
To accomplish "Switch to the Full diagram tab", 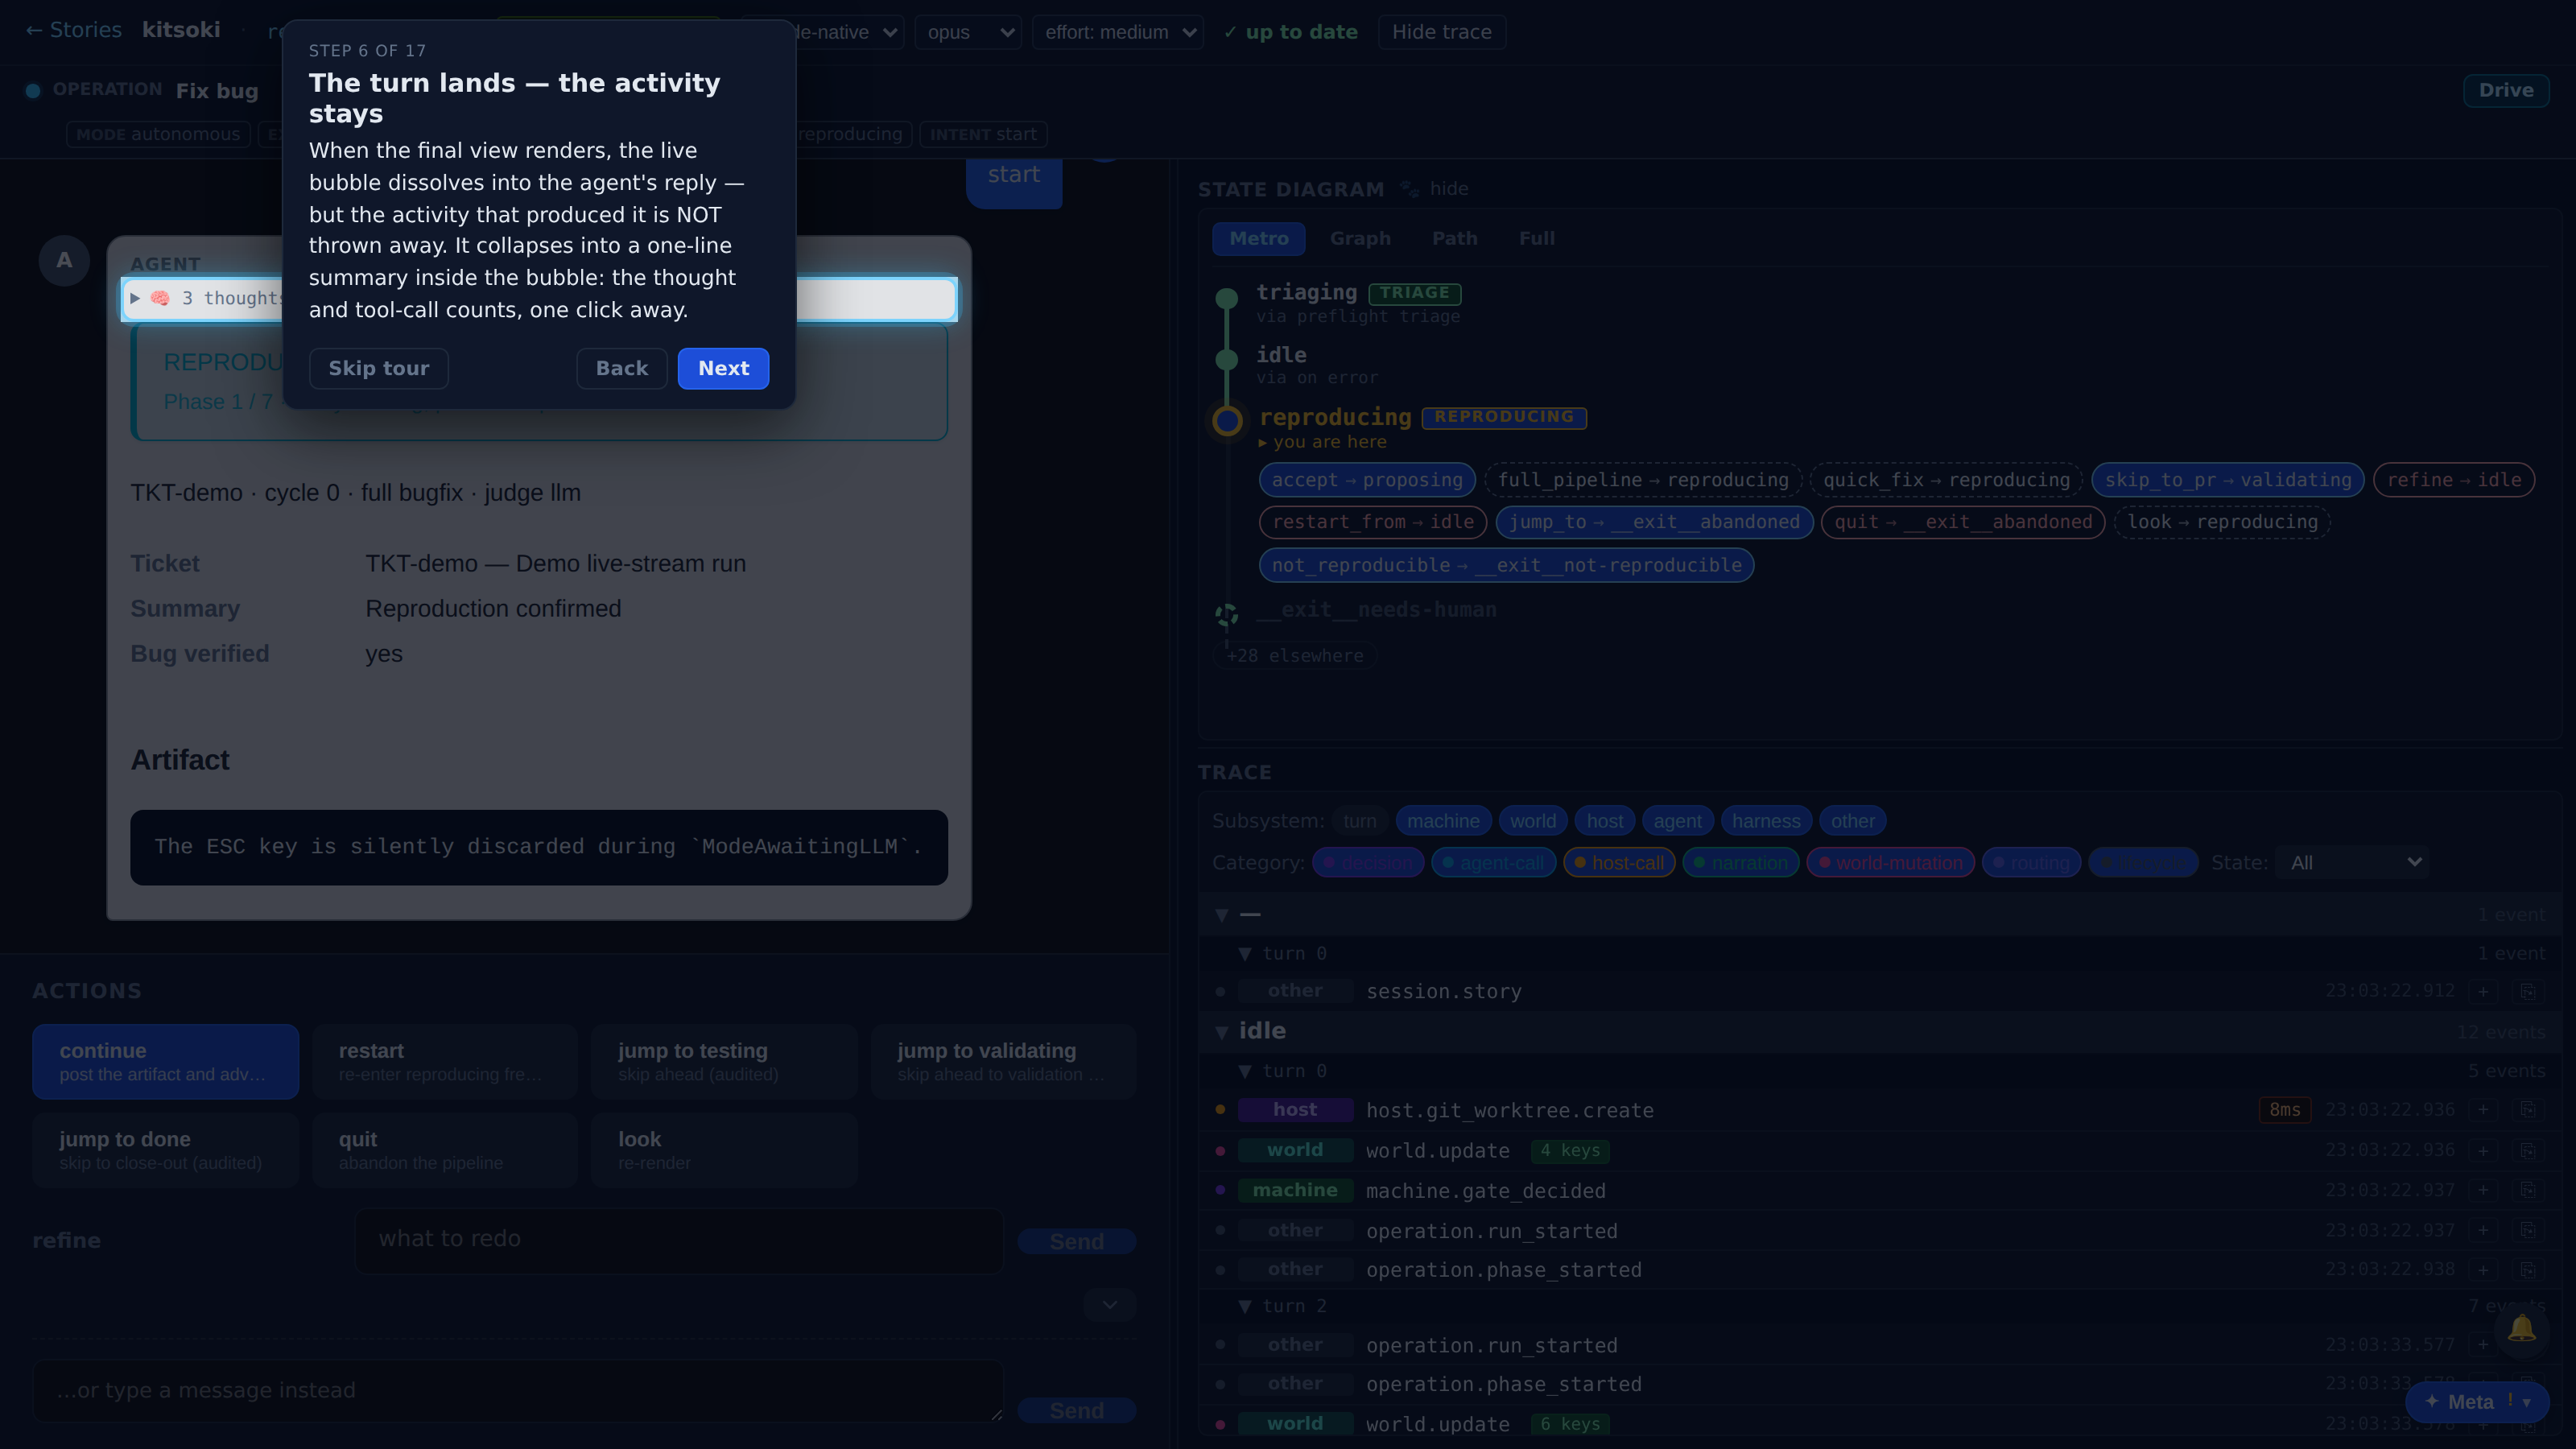I will point(1536,238).
